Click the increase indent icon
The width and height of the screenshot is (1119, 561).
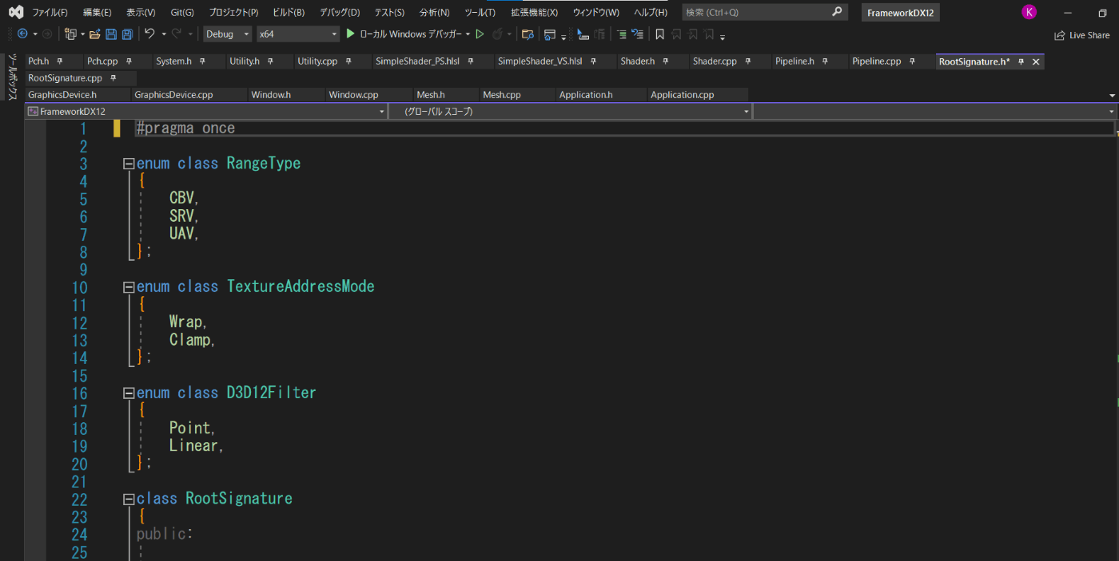tap(621, 34)
